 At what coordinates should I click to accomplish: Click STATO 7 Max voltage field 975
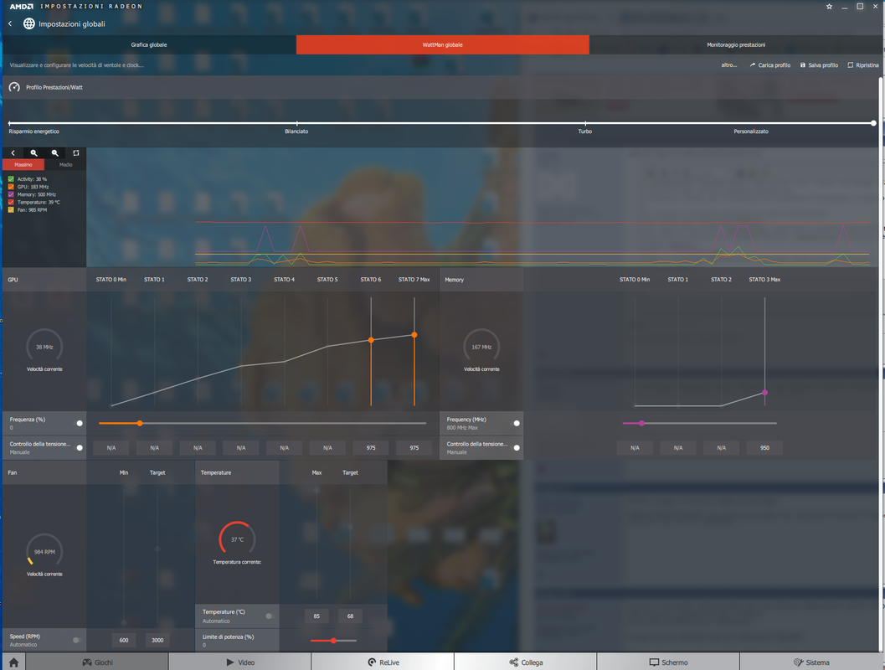click(414, 447)
